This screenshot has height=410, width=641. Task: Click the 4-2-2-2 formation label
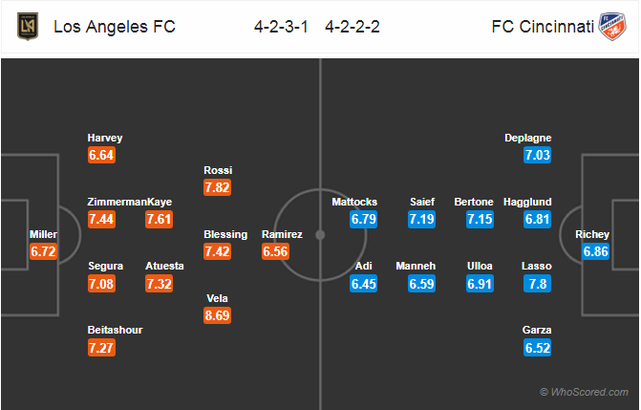[x=353, y=27]
